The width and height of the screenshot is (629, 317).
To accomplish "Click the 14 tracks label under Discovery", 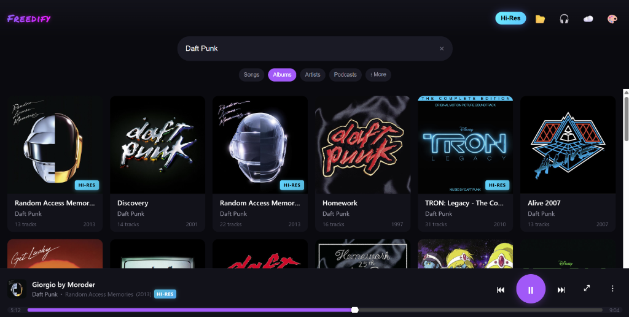I will [x=128, y=224].
